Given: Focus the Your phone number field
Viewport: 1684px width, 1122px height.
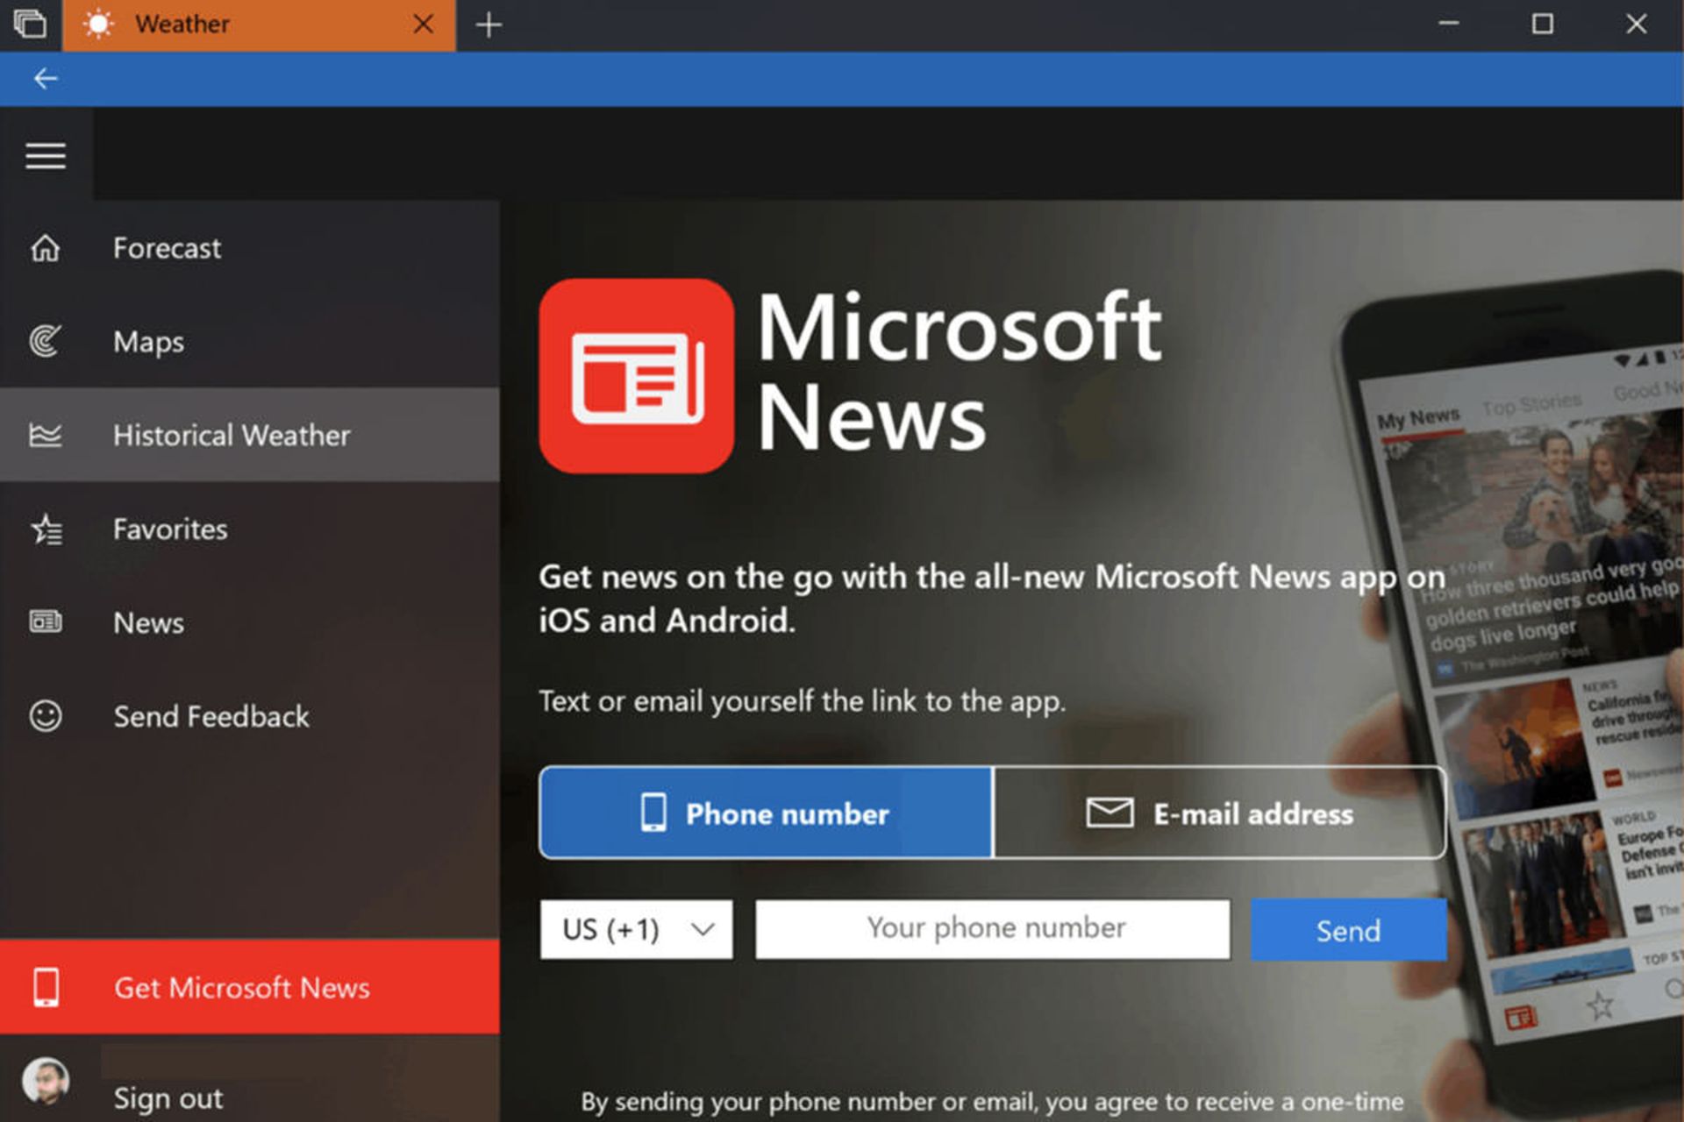Looking at the screenshot, I should (x=993, y=929).
